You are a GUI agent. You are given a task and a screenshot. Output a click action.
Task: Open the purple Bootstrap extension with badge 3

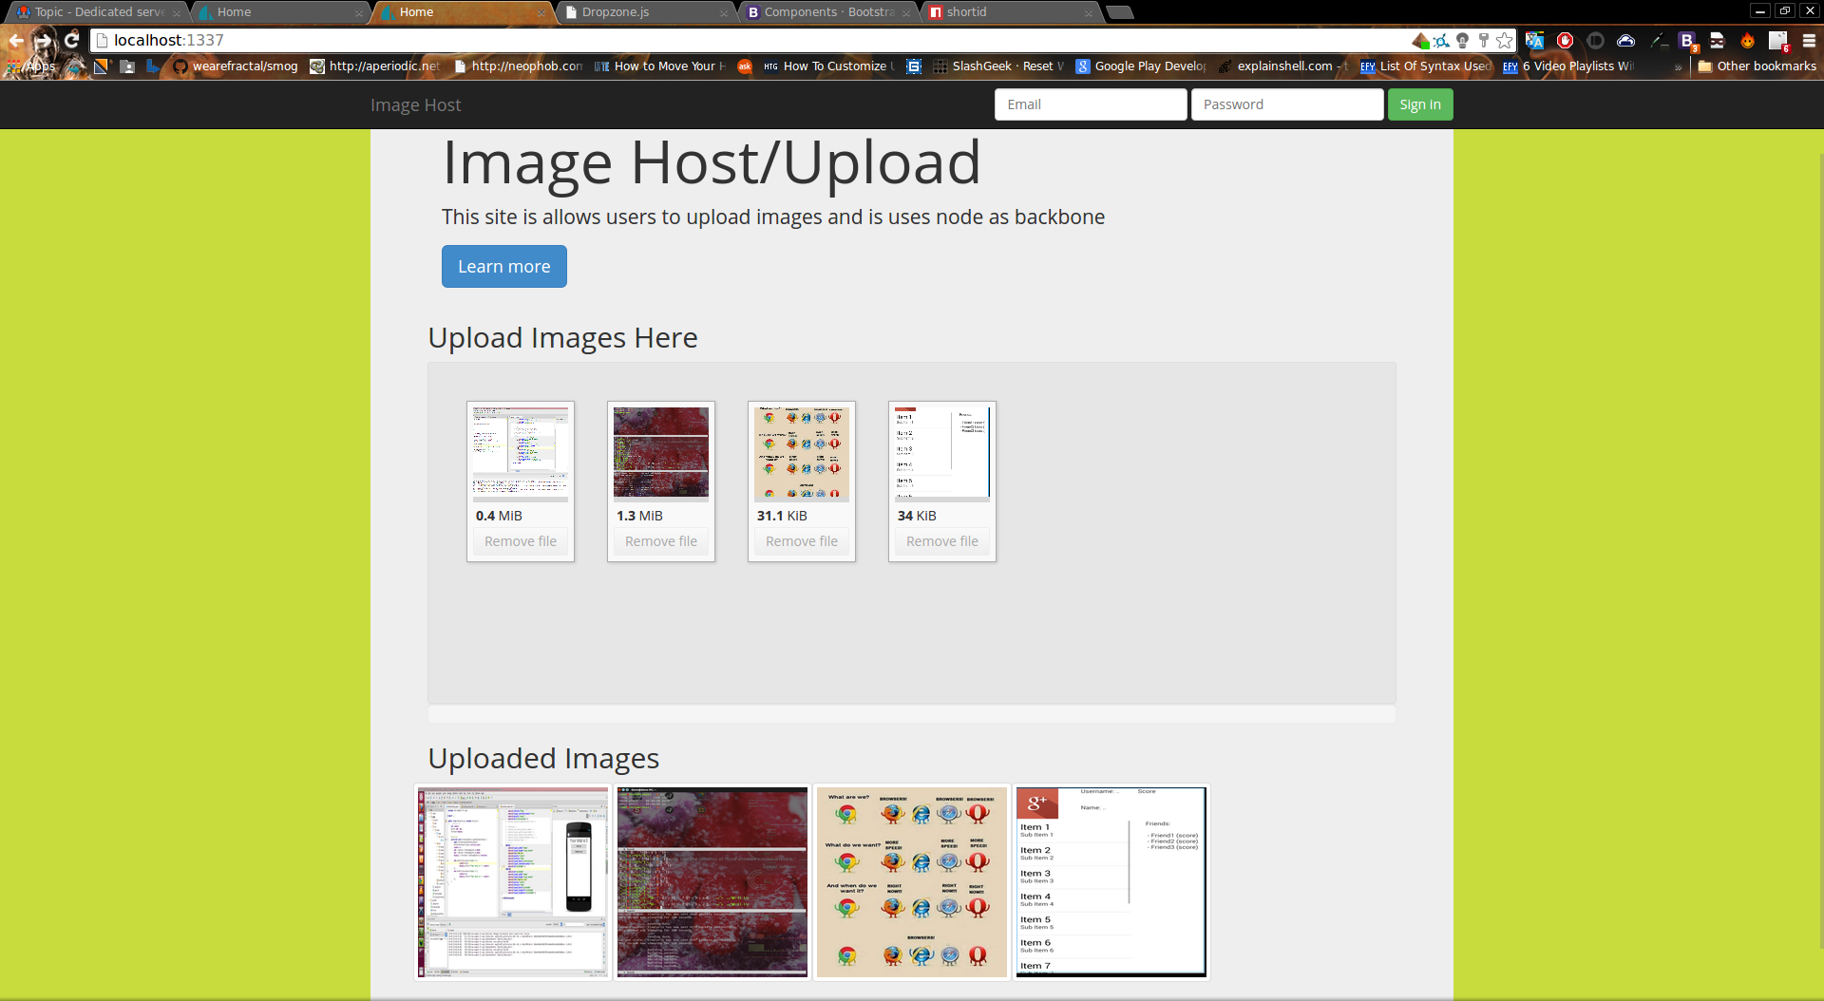[x=1687, y=41]
